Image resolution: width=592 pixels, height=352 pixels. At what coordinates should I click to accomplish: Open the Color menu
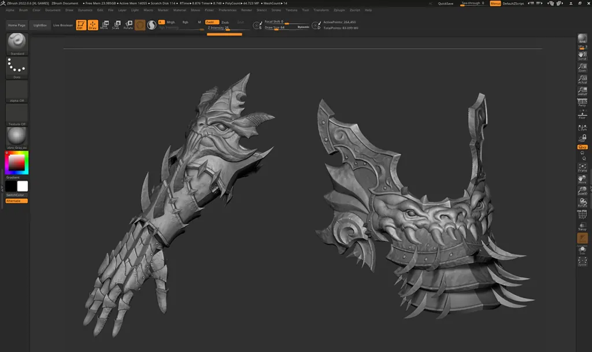click(36, 10)
